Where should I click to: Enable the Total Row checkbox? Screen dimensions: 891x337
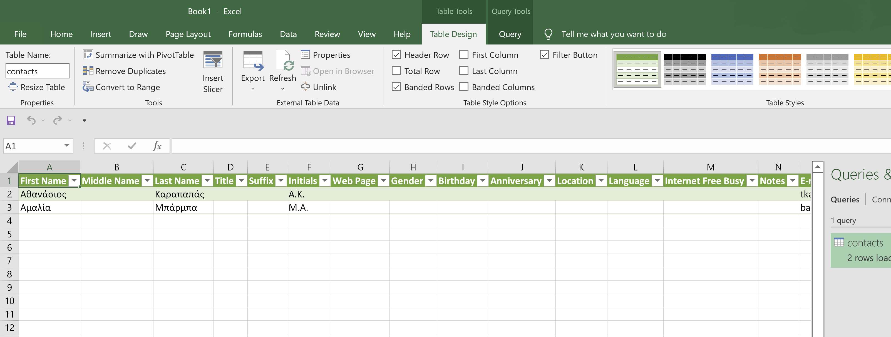pyautogui.click(x=396, y=71)
